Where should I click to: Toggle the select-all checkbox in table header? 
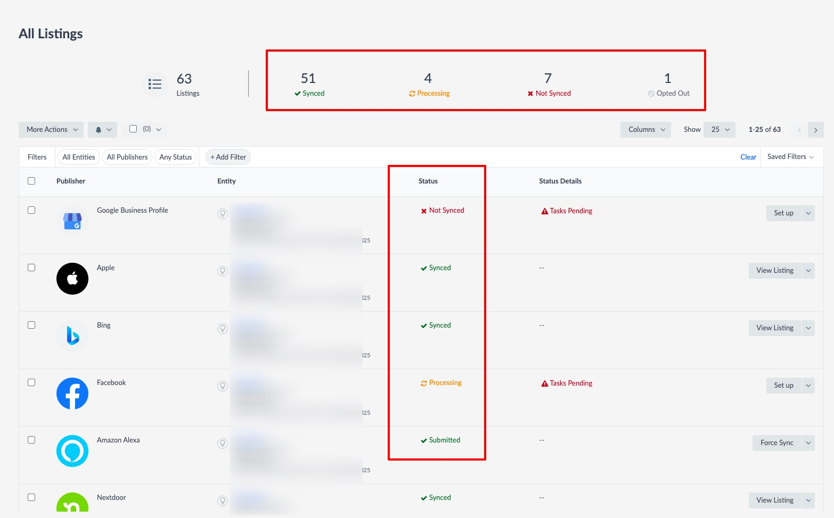[x=31, y=181]
